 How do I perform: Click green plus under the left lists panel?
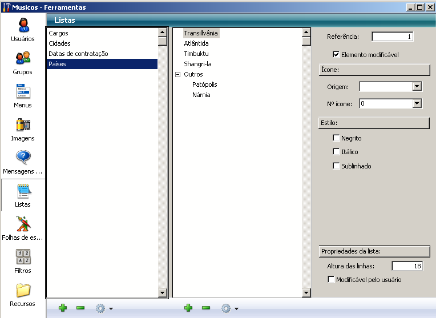point(63,308)
